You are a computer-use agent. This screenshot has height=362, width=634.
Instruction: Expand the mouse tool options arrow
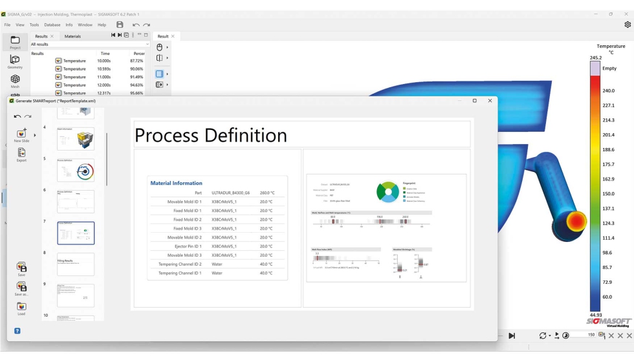click(x=167, y=47)
